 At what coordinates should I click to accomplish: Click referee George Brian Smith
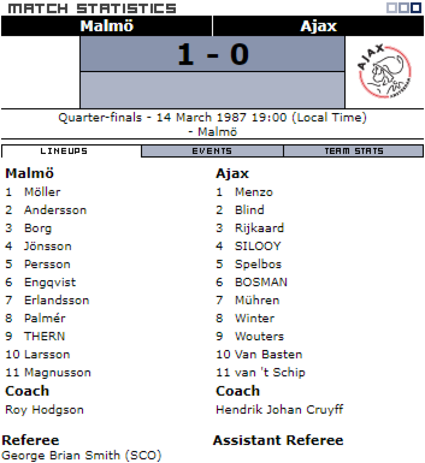pyautogui.click(x=81, y=455)
